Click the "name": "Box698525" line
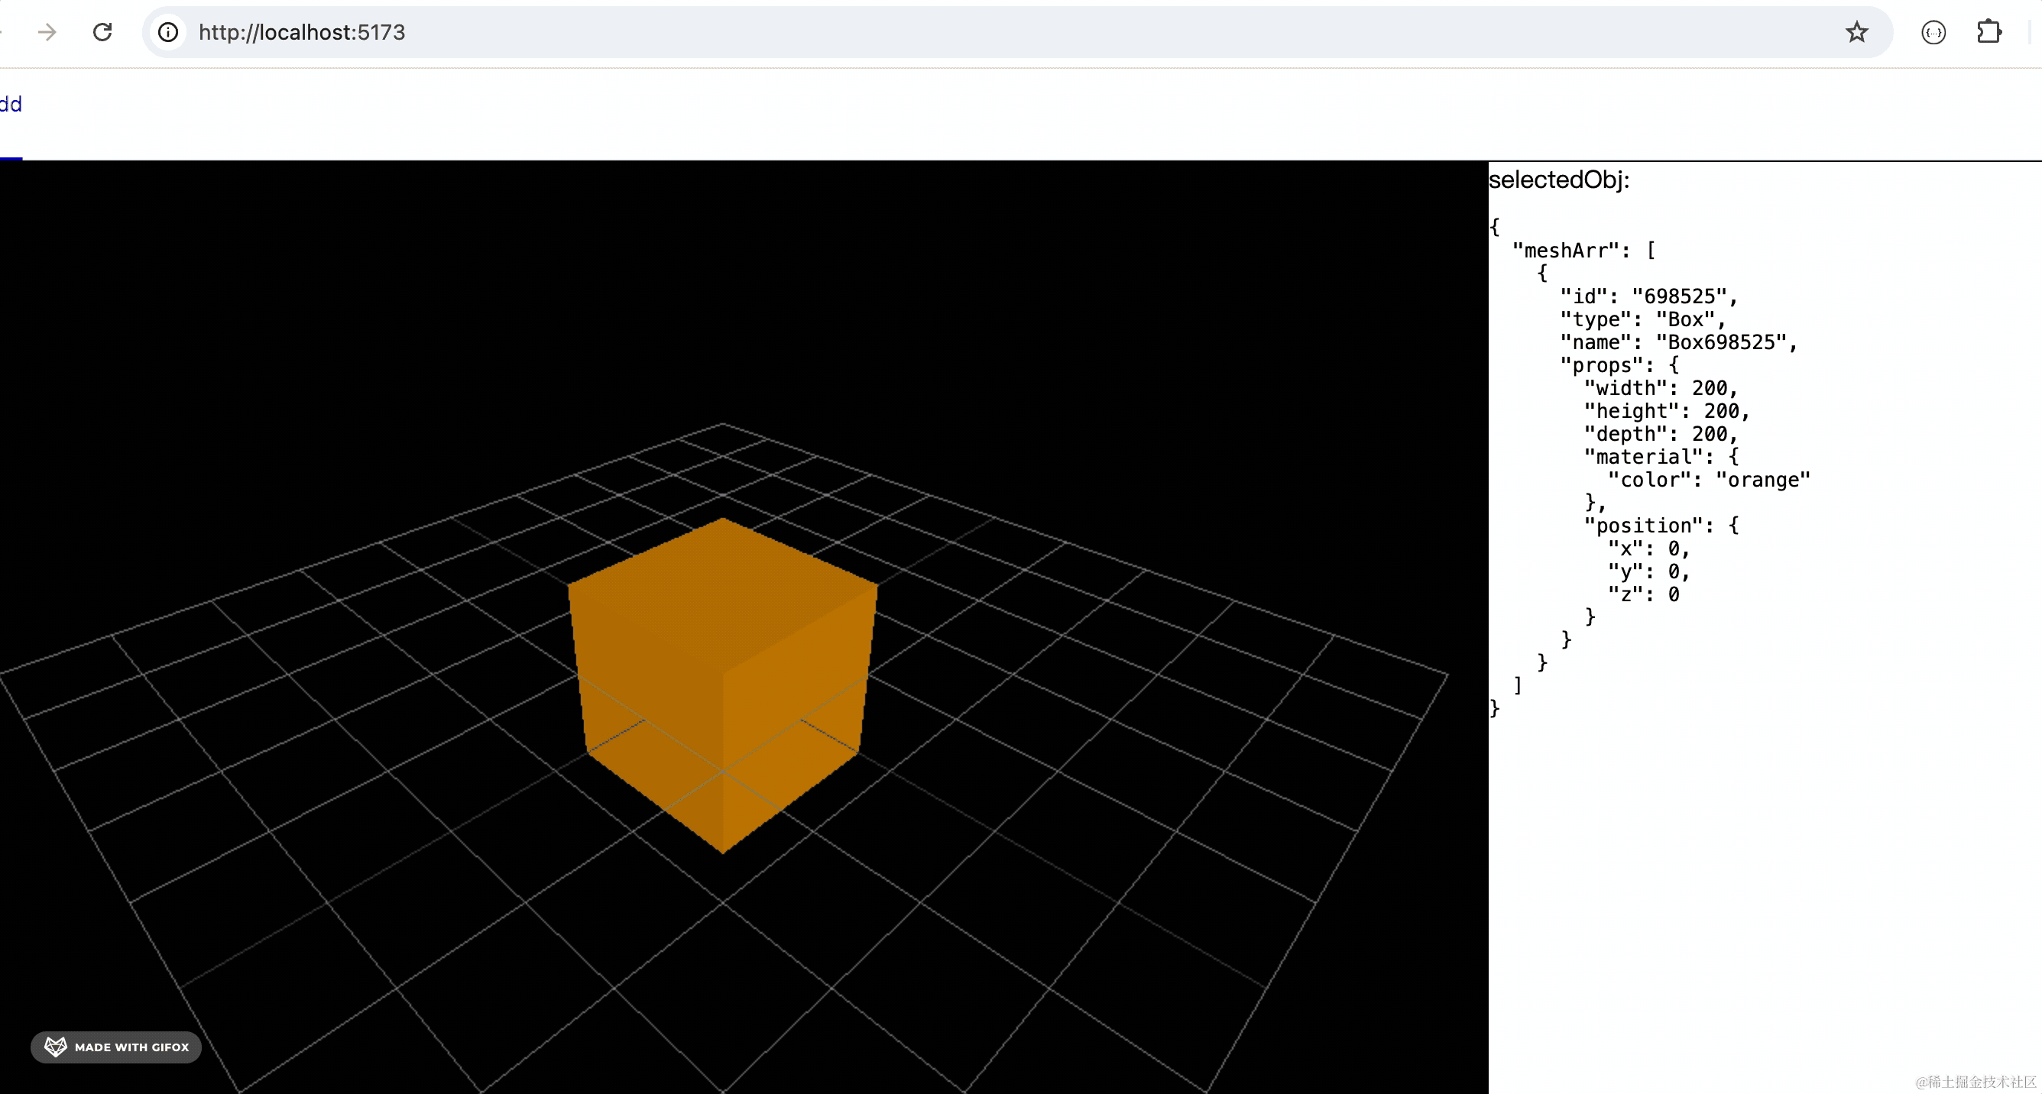2042x1094 pixels. pos(1678,342)
